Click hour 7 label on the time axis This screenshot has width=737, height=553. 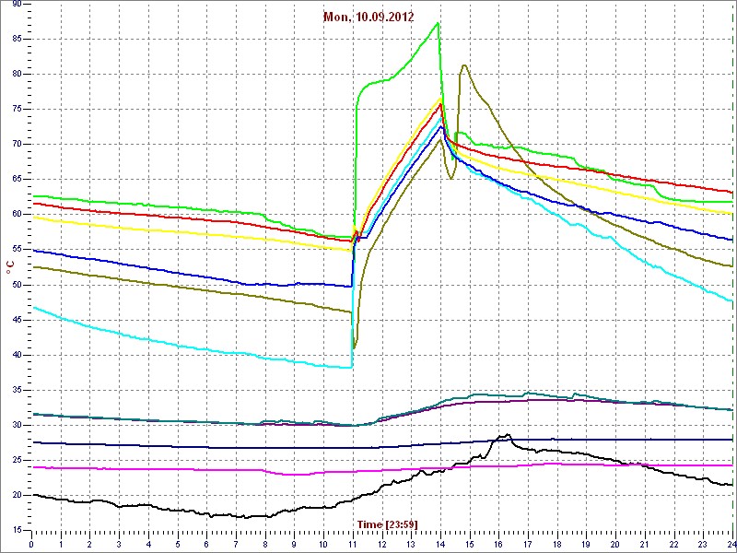[x=236, y=545]
